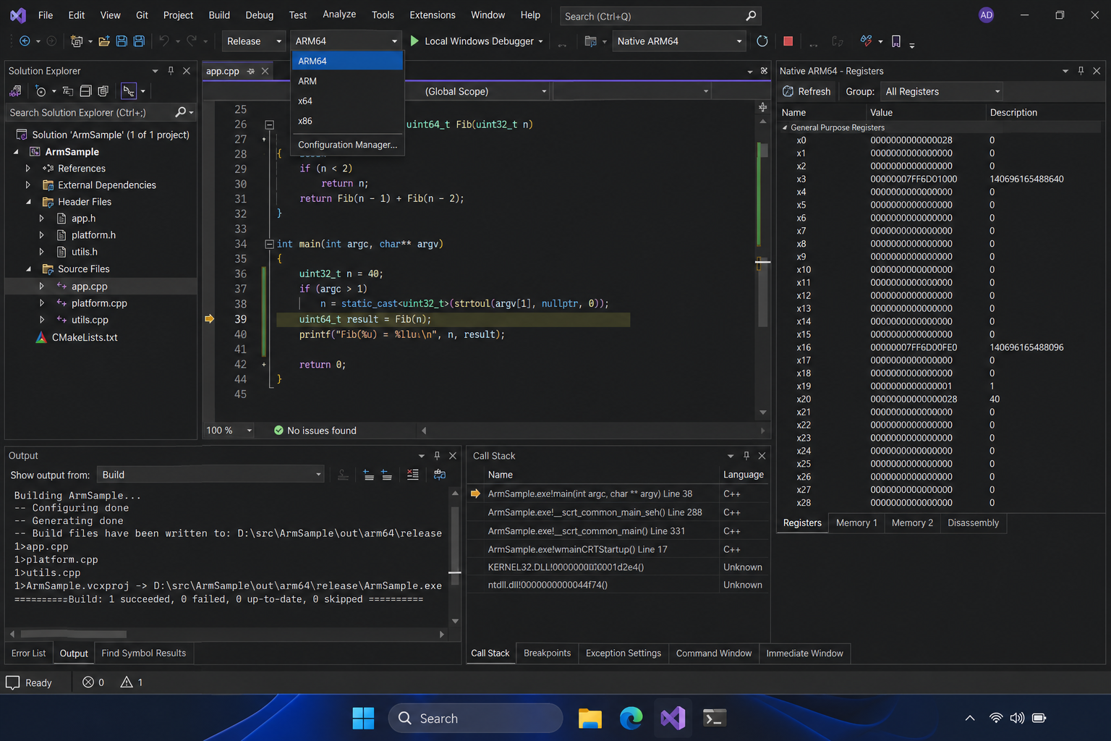Click the Open File toolbar icon
The height and width of the screenshot is (741, 1111).
(104, 41)
